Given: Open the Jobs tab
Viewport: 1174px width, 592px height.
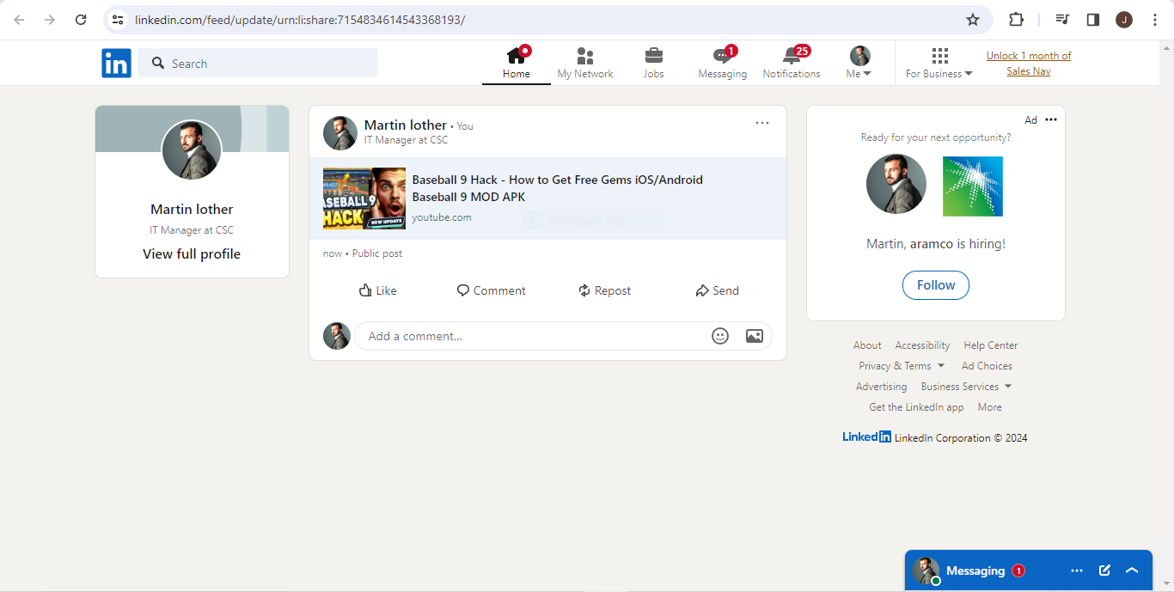Looking at the screenshot, I should [x=654, y=63].
